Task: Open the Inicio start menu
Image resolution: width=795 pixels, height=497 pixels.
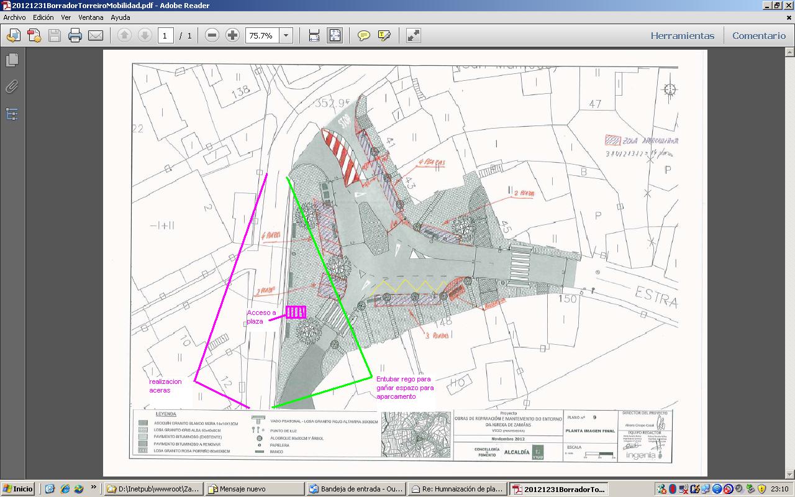Action: [x=18, y=489]
